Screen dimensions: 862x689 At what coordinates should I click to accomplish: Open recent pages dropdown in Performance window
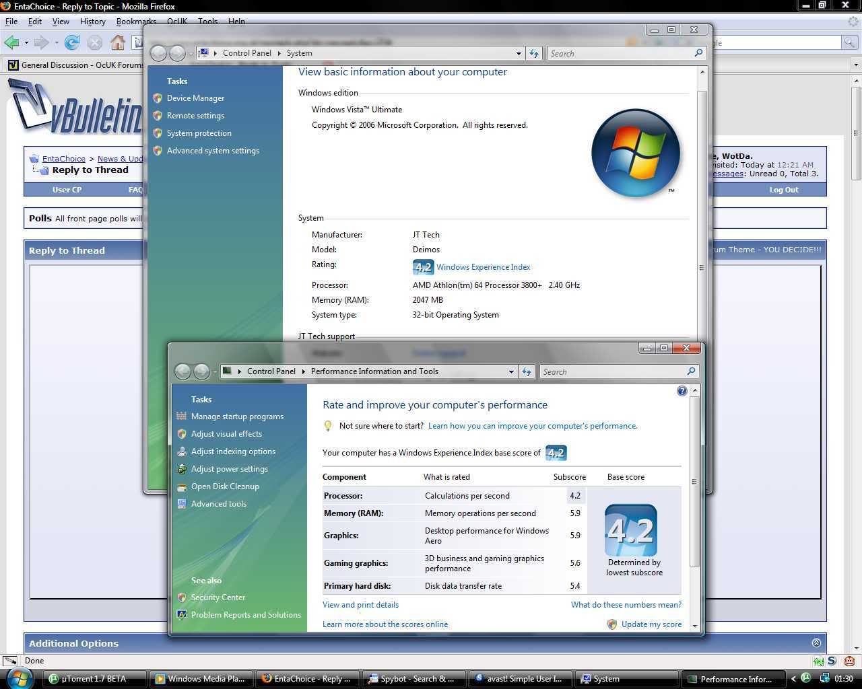click(x=215, y=371)
